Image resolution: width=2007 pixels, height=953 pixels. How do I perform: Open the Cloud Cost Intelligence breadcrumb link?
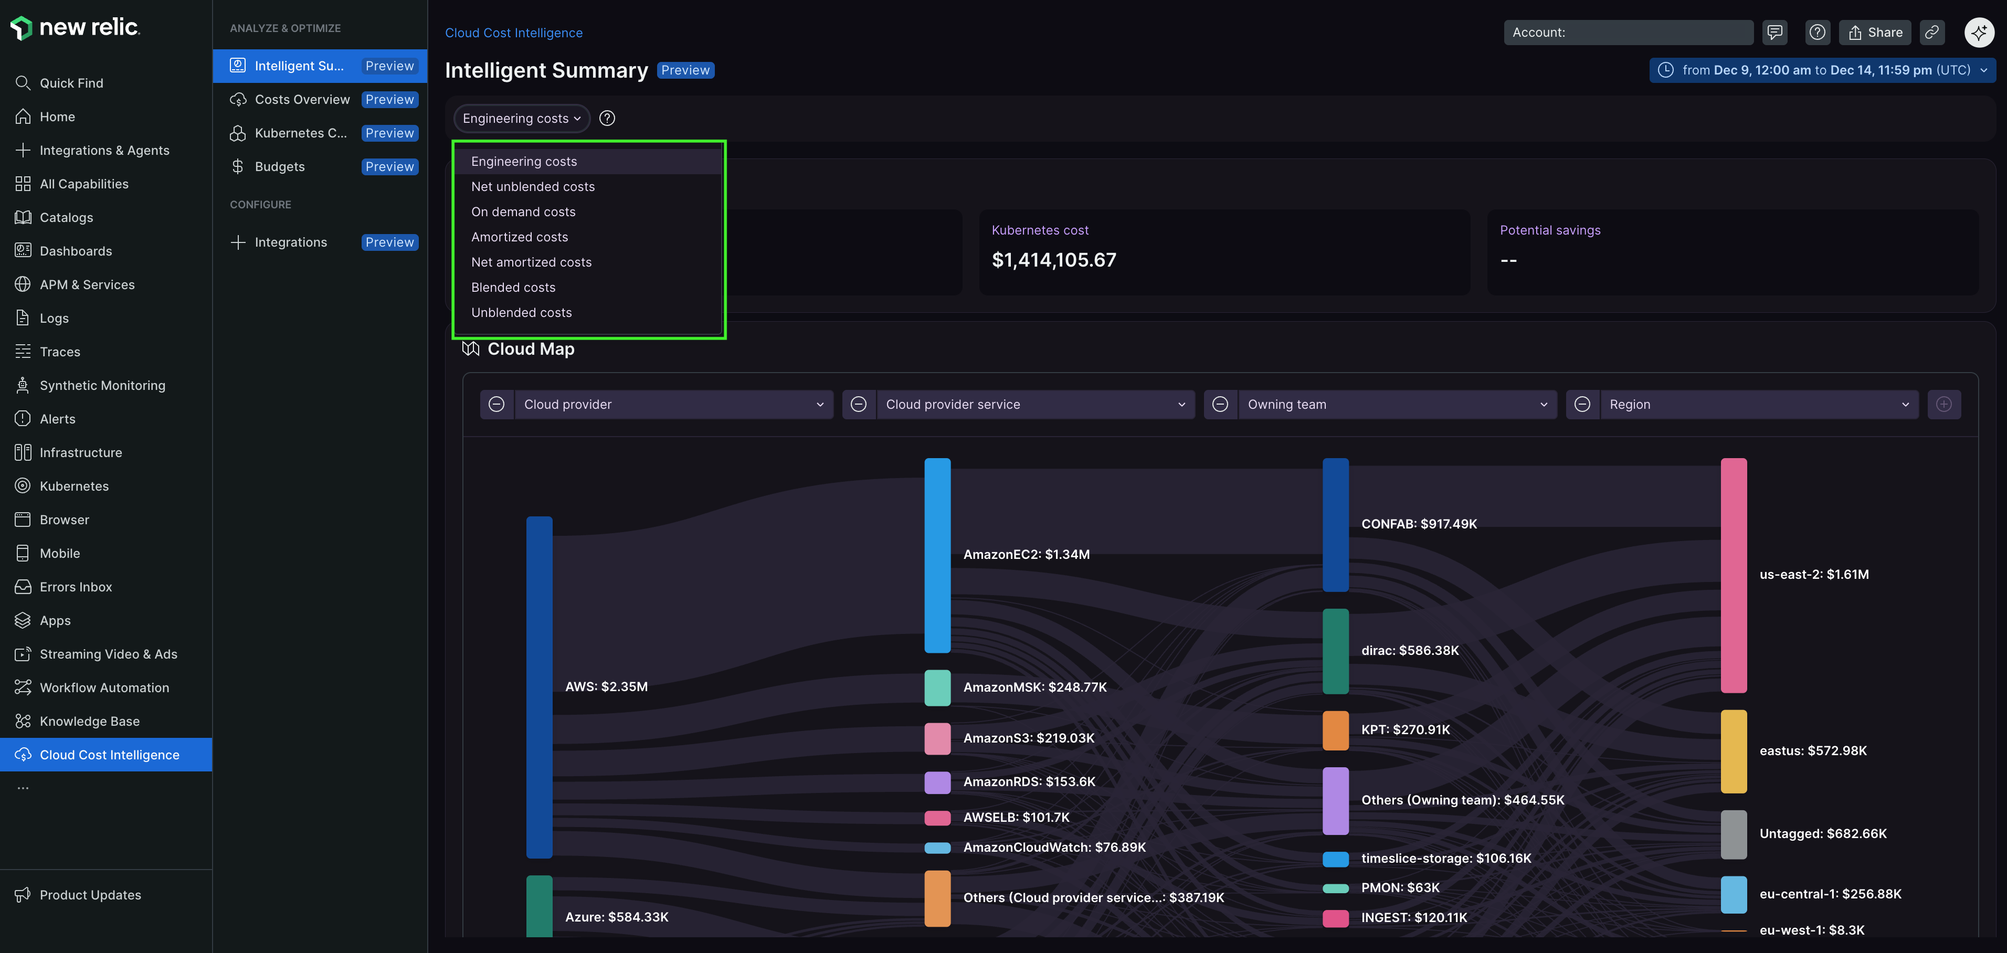coord(513,33)
